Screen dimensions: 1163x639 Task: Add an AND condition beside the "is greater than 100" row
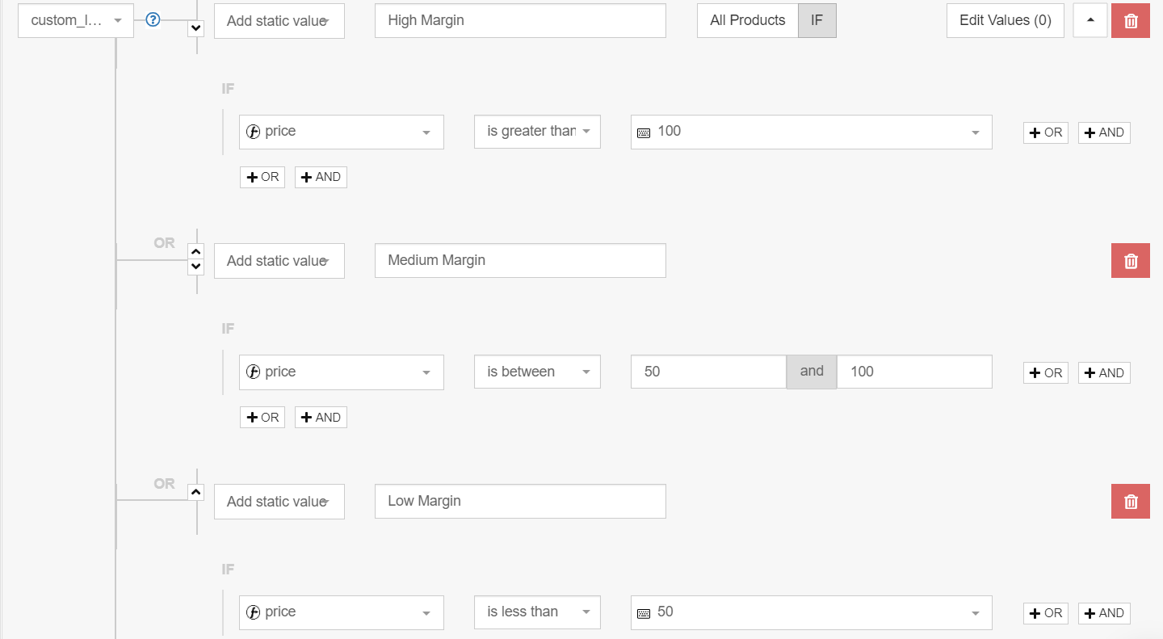click(1103, 132)
